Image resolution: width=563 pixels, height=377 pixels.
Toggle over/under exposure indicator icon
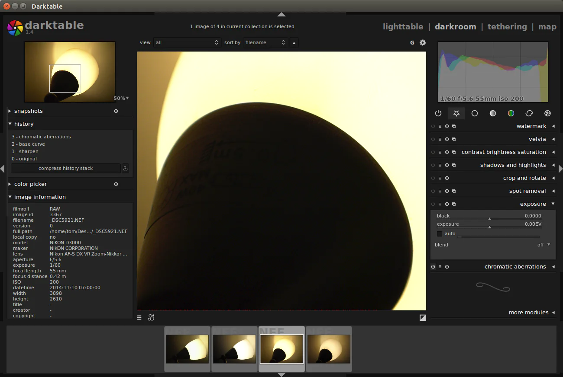tap(423, 317)
